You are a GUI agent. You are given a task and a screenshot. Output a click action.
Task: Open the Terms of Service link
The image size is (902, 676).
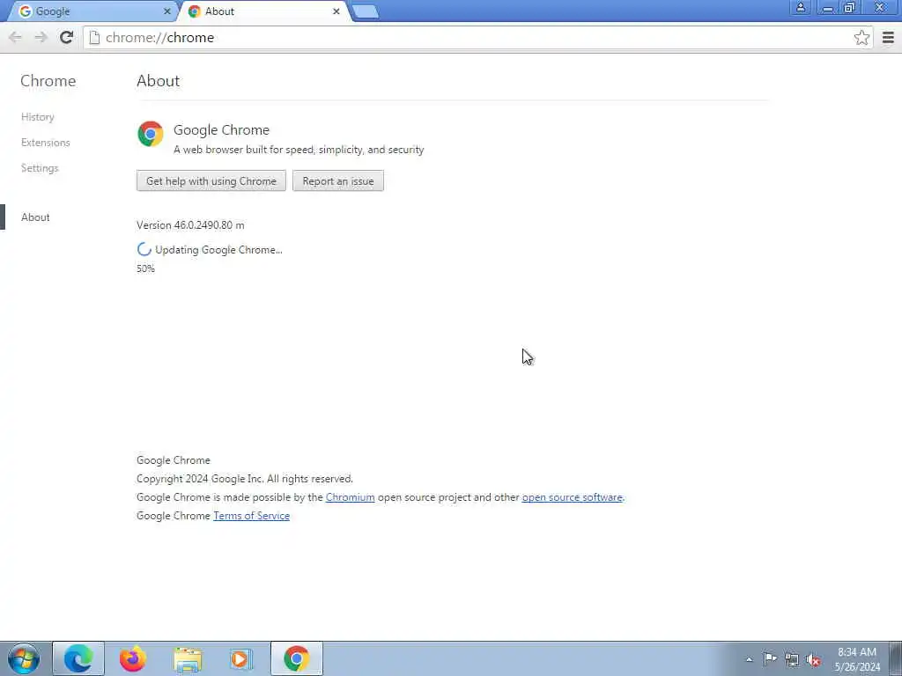pos(251,516)
